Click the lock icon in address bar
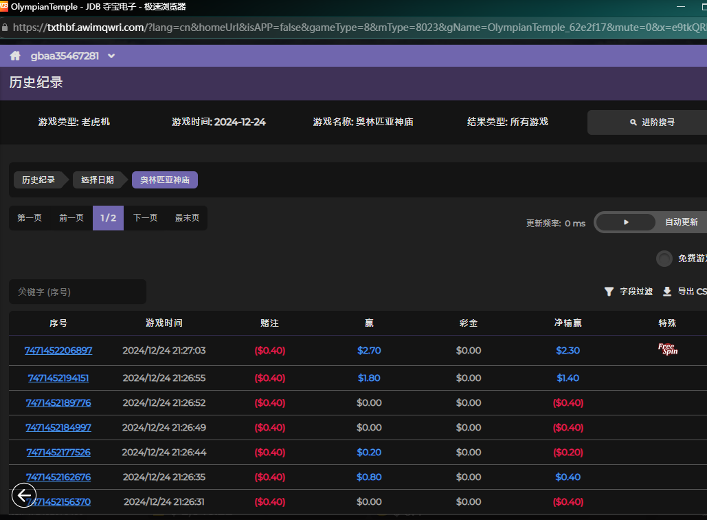The image size is (707, 520). click(x=5, y=28)
